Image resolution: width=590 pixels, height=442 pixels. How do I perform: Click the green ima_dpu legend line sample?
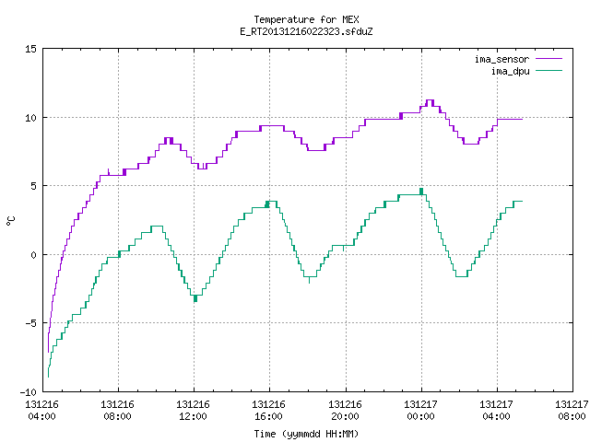pos(549,71)
